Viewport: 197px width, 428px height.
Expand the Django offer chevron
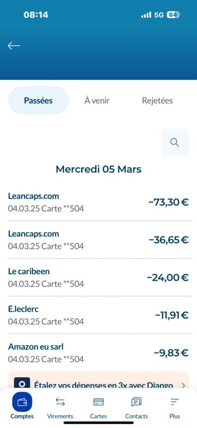183,385
